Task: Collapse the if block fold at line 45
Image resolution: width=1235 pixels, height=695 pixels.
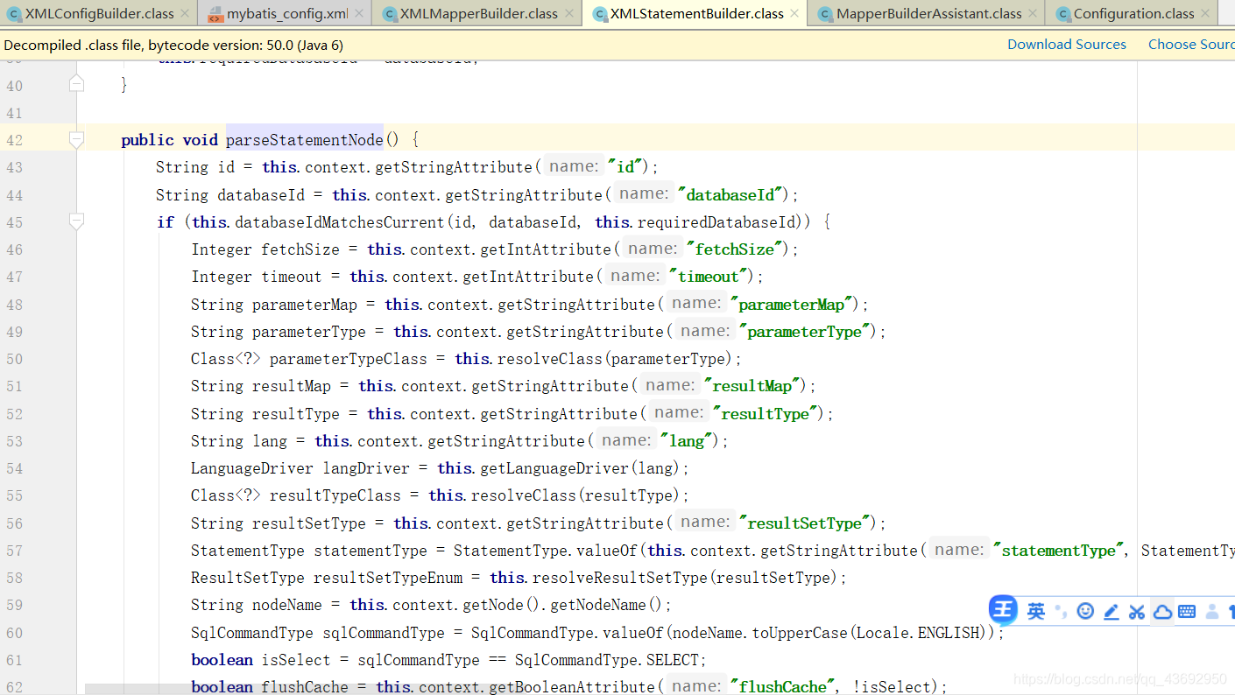Action: [x=76, y=221]
